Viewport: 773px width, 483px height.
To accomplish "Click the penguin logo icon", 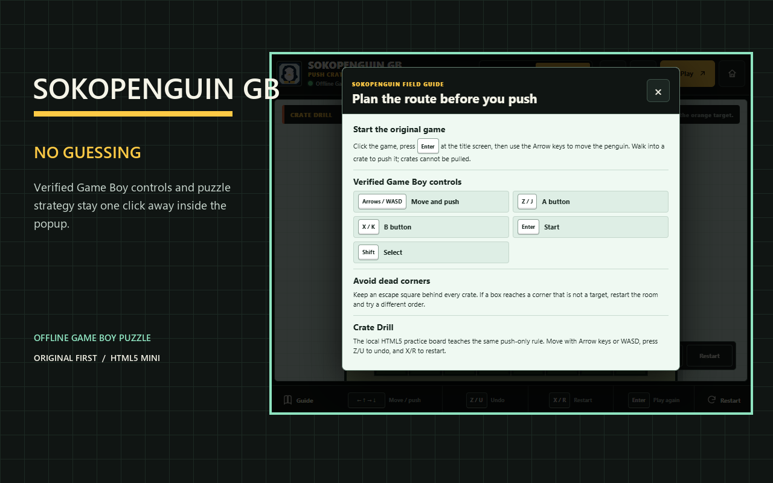I will pyautogui.click(x=290, y=74).
